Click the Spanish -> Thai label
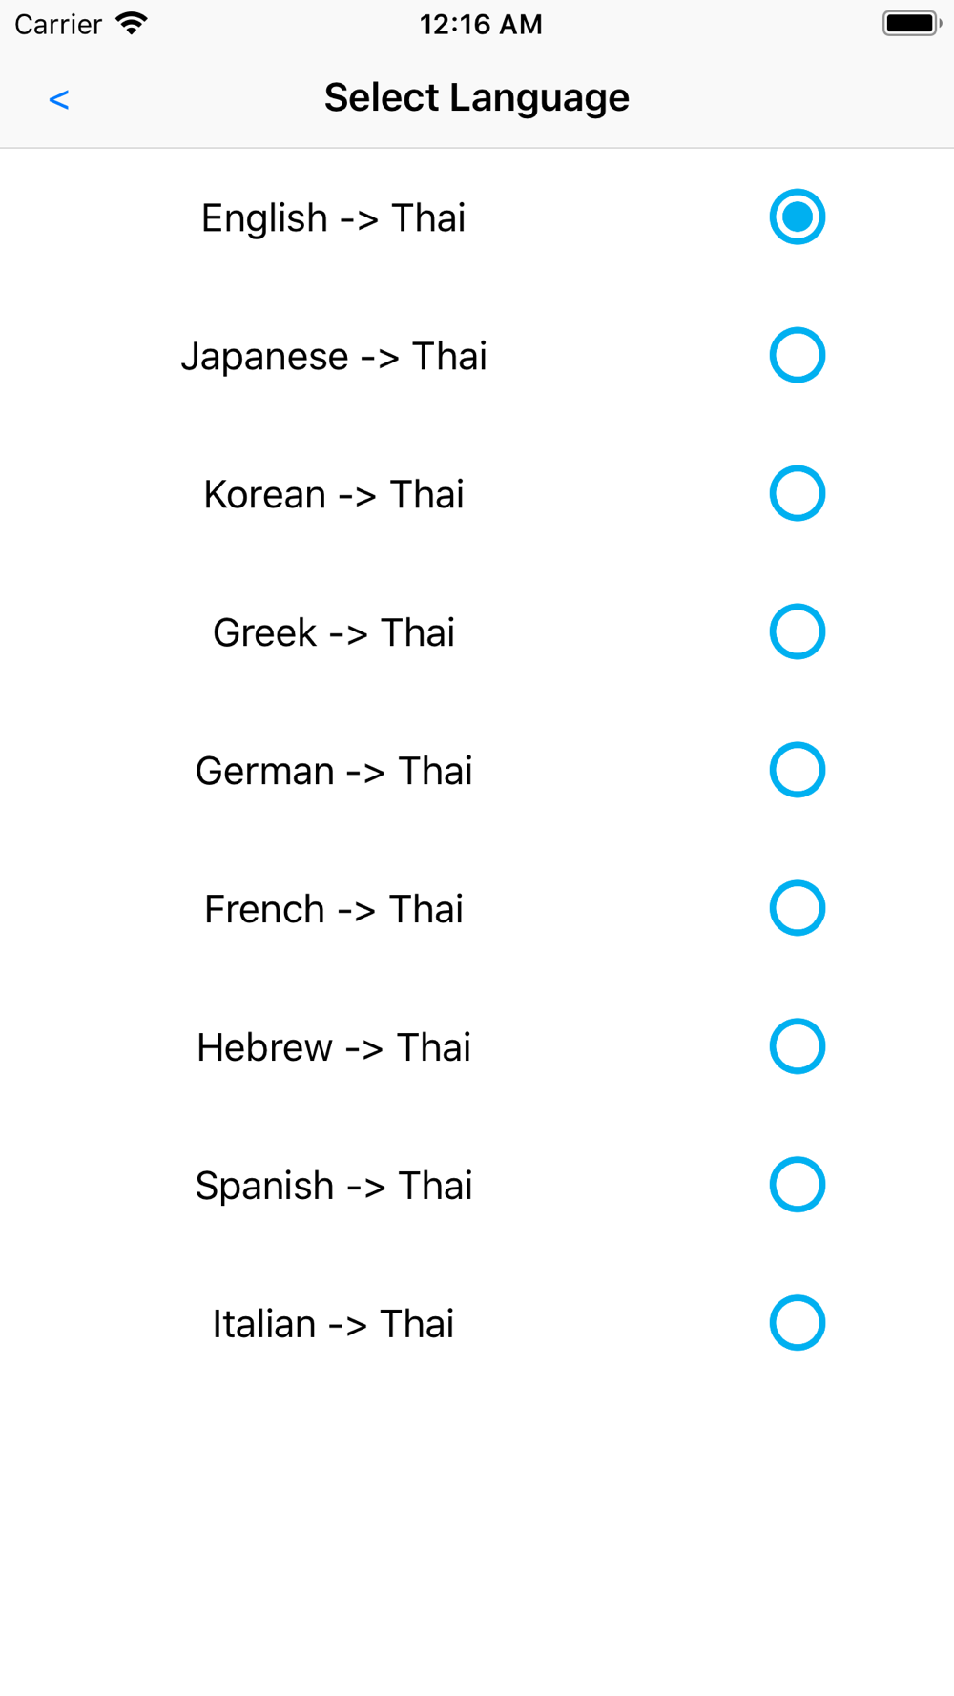This screenshot has height=1696, width=954. click(334, 1187)
